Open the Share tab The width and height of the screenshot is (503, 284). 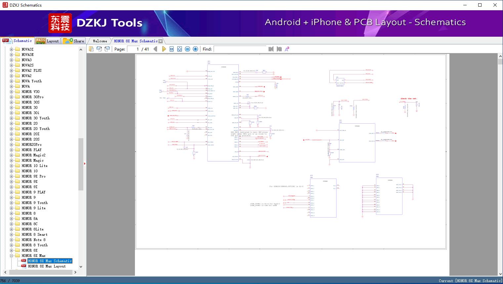coord(74,41)
